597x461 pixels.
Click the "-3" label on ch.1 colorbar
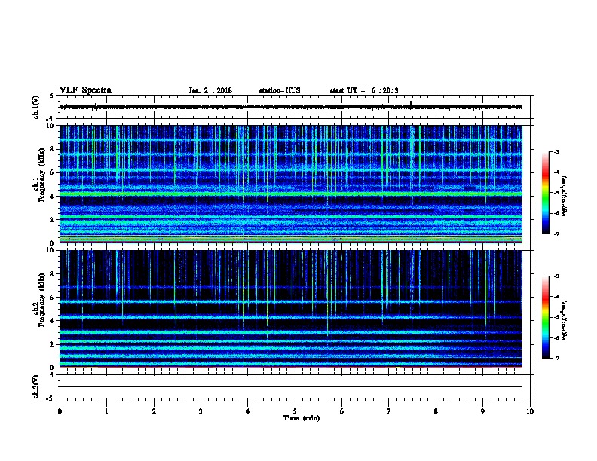point(556,151)
